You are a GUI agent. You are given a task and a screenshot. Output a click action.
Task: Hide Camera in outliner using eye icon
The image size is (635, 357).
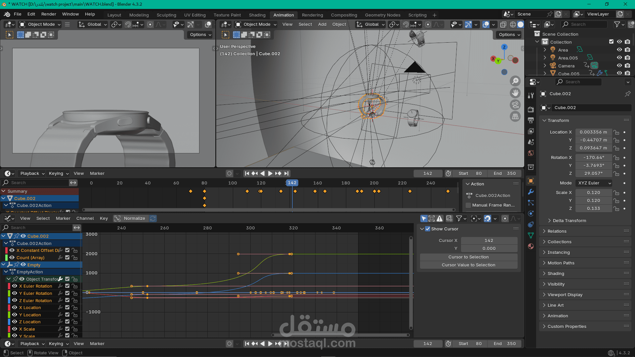tap(619, 66)
